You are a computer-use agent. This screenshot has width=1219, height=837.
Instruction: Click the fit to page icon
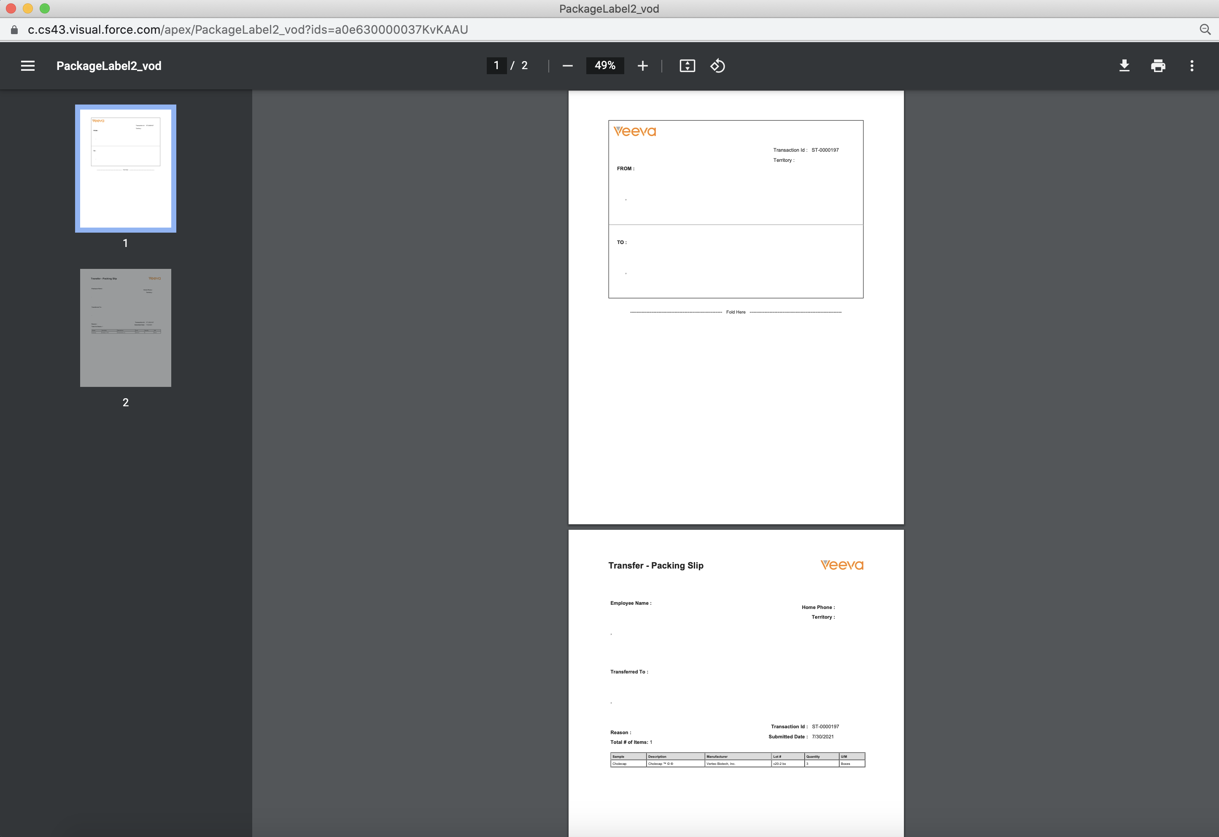click(687, 66)
